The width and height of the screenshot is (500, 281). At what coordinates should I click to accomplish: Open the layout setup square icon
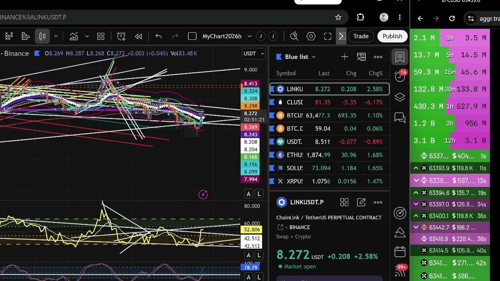192,36
